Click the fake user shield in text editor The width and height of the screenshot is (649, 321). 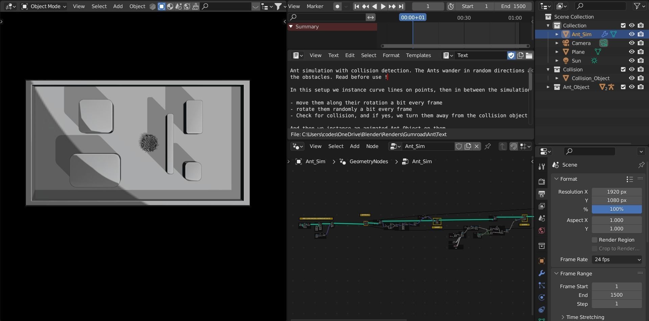pos(511,55)
